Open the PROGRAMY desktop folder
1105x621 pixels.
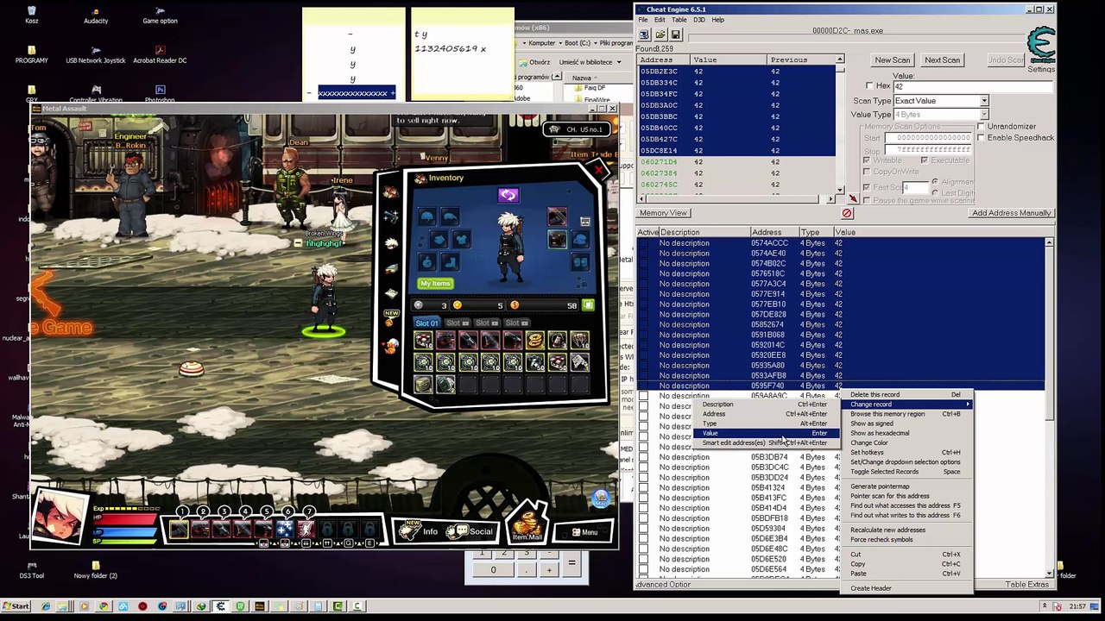[32, 53]
